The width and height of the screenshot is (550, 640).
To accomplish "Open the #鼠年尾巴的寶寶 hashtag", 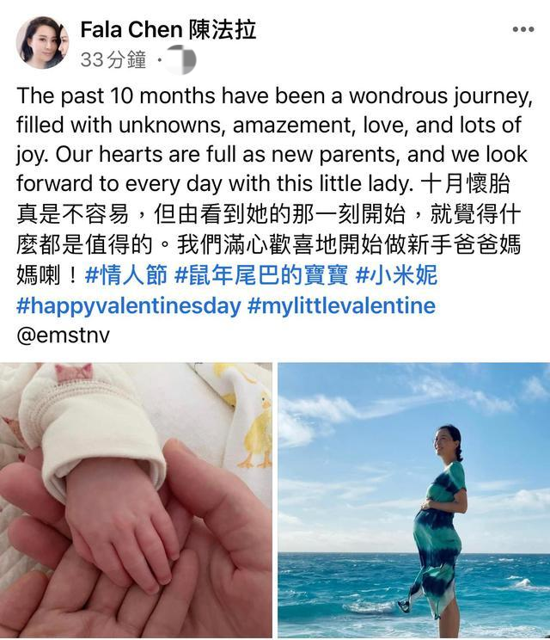I will click(x=261, y=274).
